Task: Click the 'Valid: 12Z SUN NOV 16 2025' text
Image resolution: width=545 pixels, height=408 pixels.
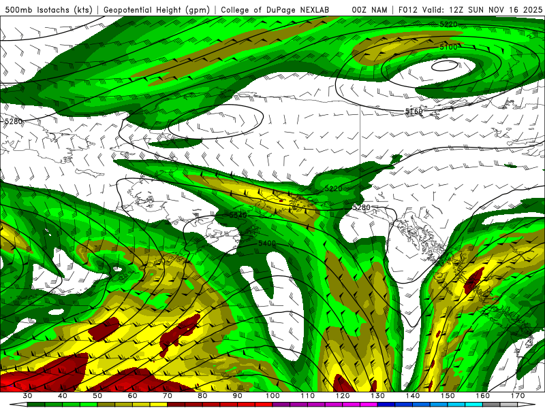Action: click(482, 10)
